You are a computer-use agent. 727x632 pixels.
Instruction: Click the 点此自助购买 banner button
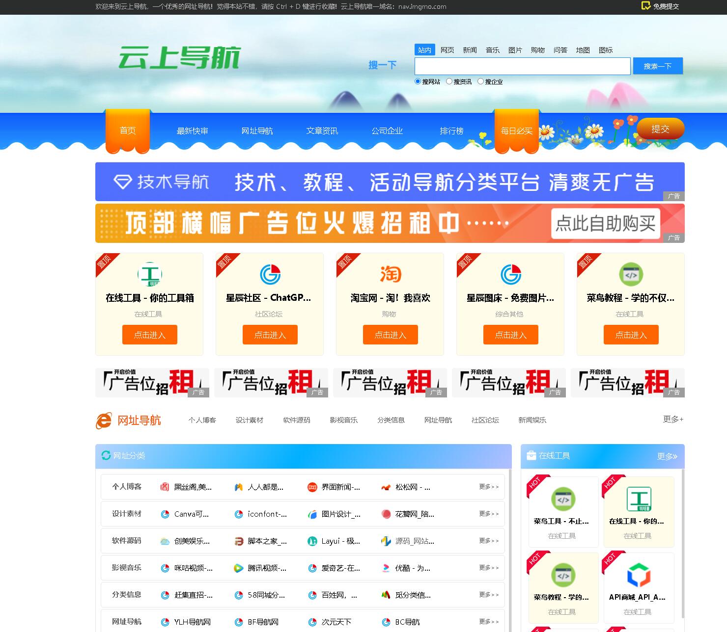[x=605, y=224]
